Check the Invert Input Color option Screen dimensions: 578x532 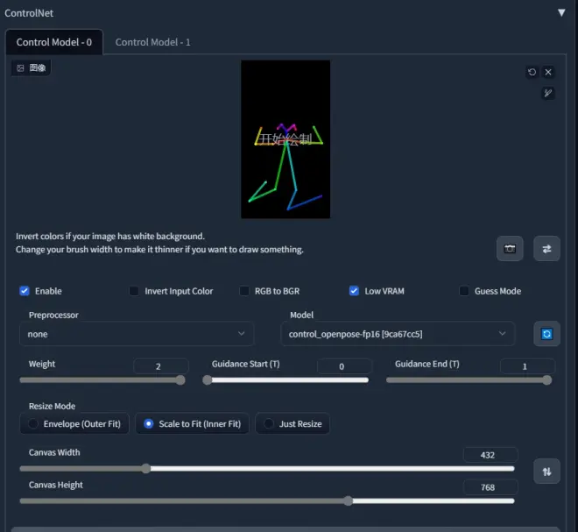pos(134,291)
